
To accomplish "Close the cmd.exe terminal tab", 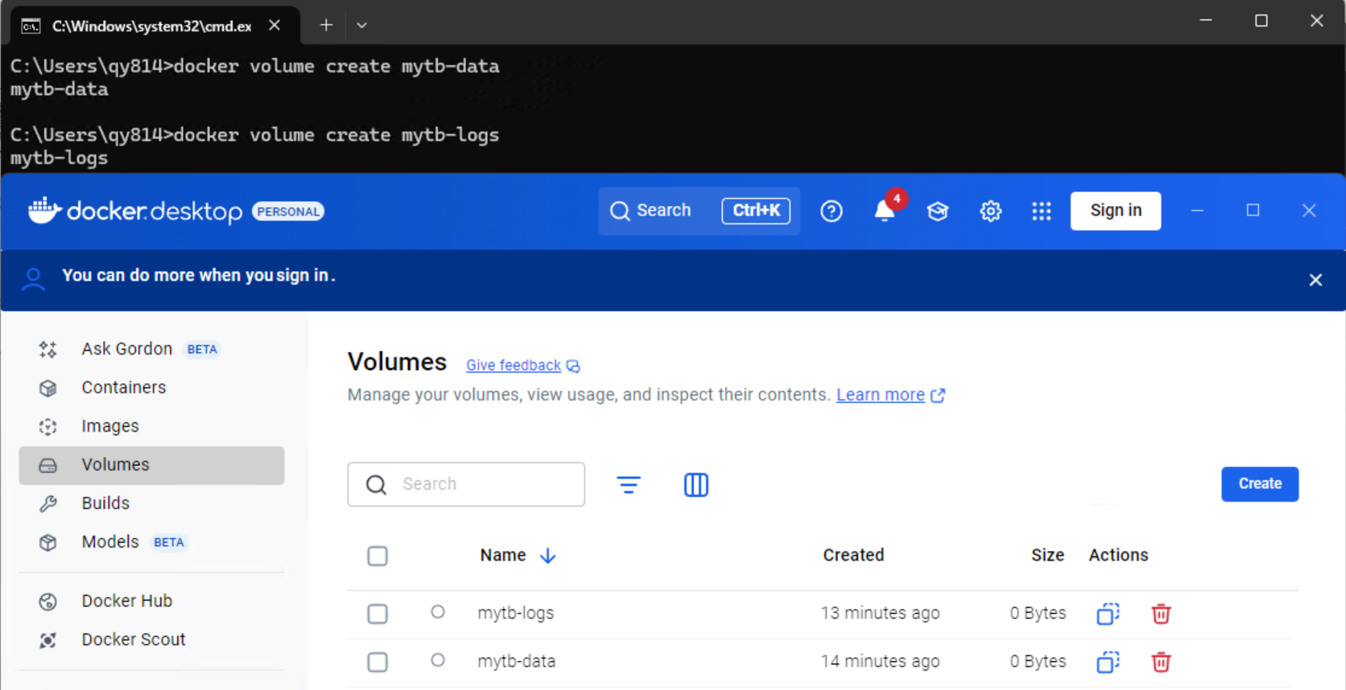I will [275, 25].
